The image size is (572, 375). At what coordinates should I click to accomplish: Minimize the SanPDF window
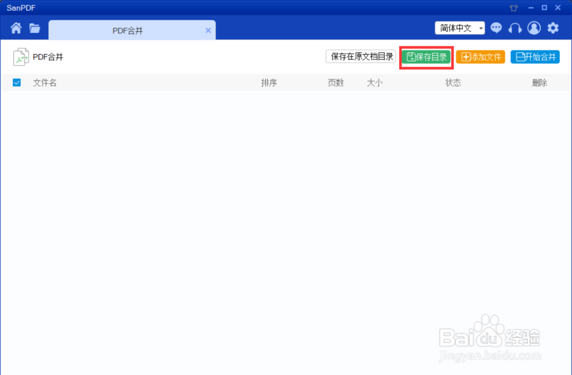coord(531,7)
